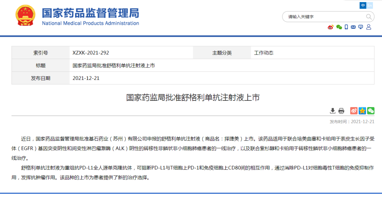The width and height of the screenshot is (382, 197).
Task: Switch language to 中 (Chinese)
Action: pyautogui.click(x=363, y=5)
